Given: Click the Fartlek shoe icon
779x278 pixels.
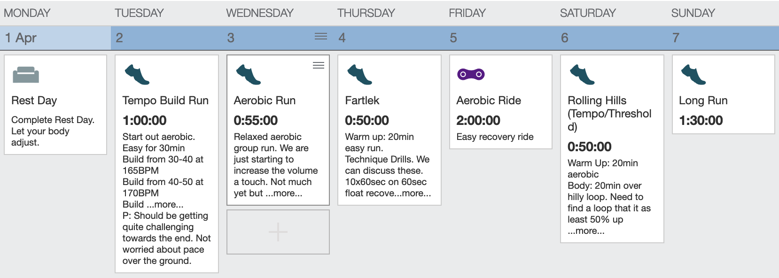Looking at the screenshot, I should pyautogui.click(x=359, y=75).
